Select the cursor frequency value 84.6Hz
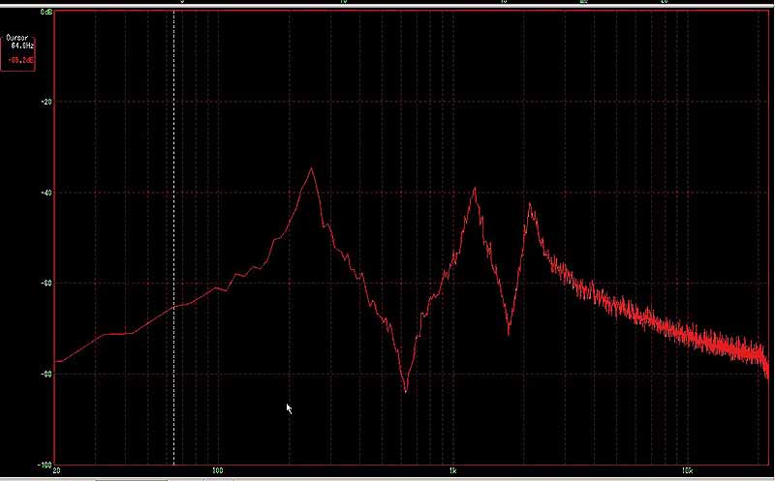 pyautogui.click(x=24, y=45)
